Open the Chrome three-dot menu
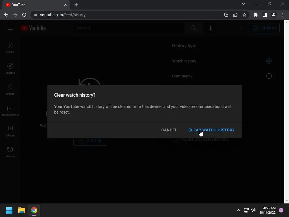This screenshot has height=217, width=289. (283, 15)
